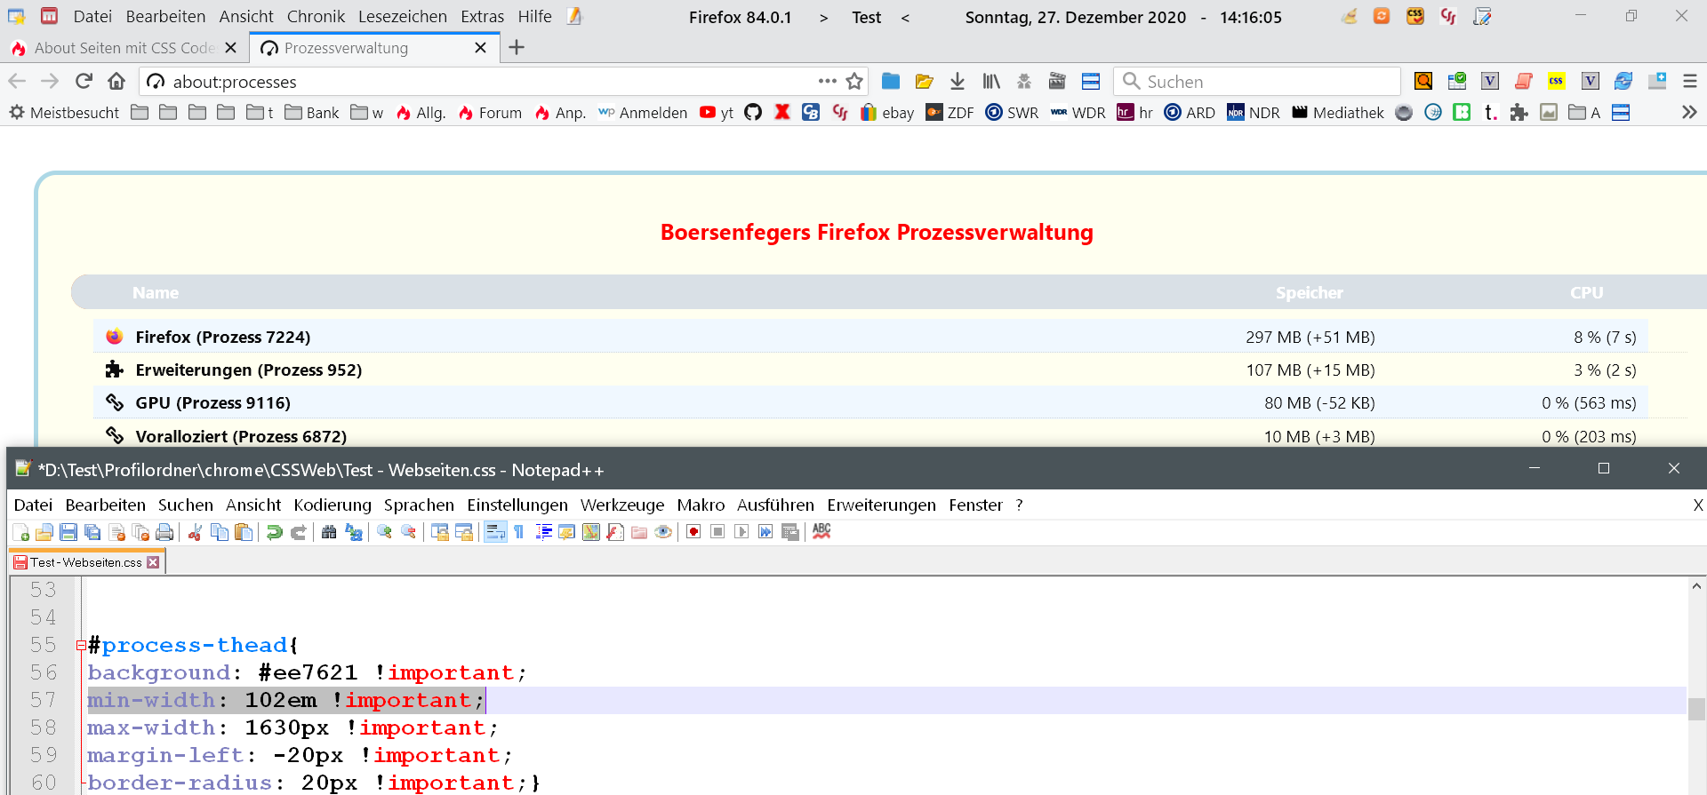Toggle show all characters pilcrow icon
Screen dimensions: 1707x795
coord(519,532)
